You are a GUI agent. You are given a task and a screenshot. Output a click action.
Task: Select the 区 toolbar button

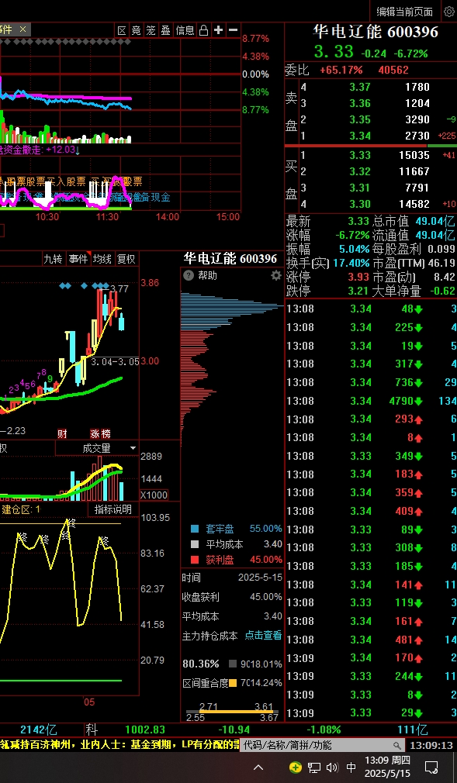point(122,30)
